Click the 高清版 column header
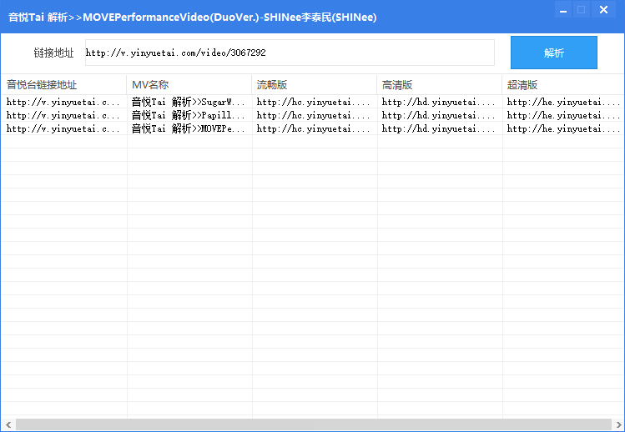 tap(439, 85)
